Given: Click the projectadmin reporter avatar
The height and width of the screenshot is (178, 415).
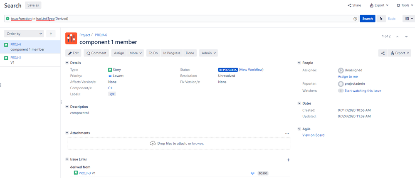Looking at the screenshot, I should pos(341,84).
